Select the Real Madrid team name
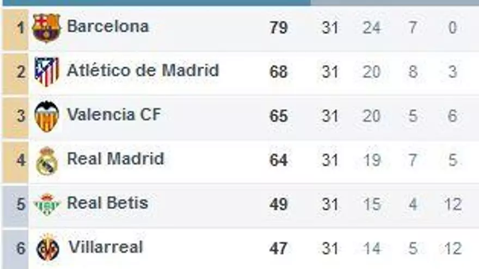Image resolution: width=479 pixels, height=269 pixels. click(x=115, y=159)
